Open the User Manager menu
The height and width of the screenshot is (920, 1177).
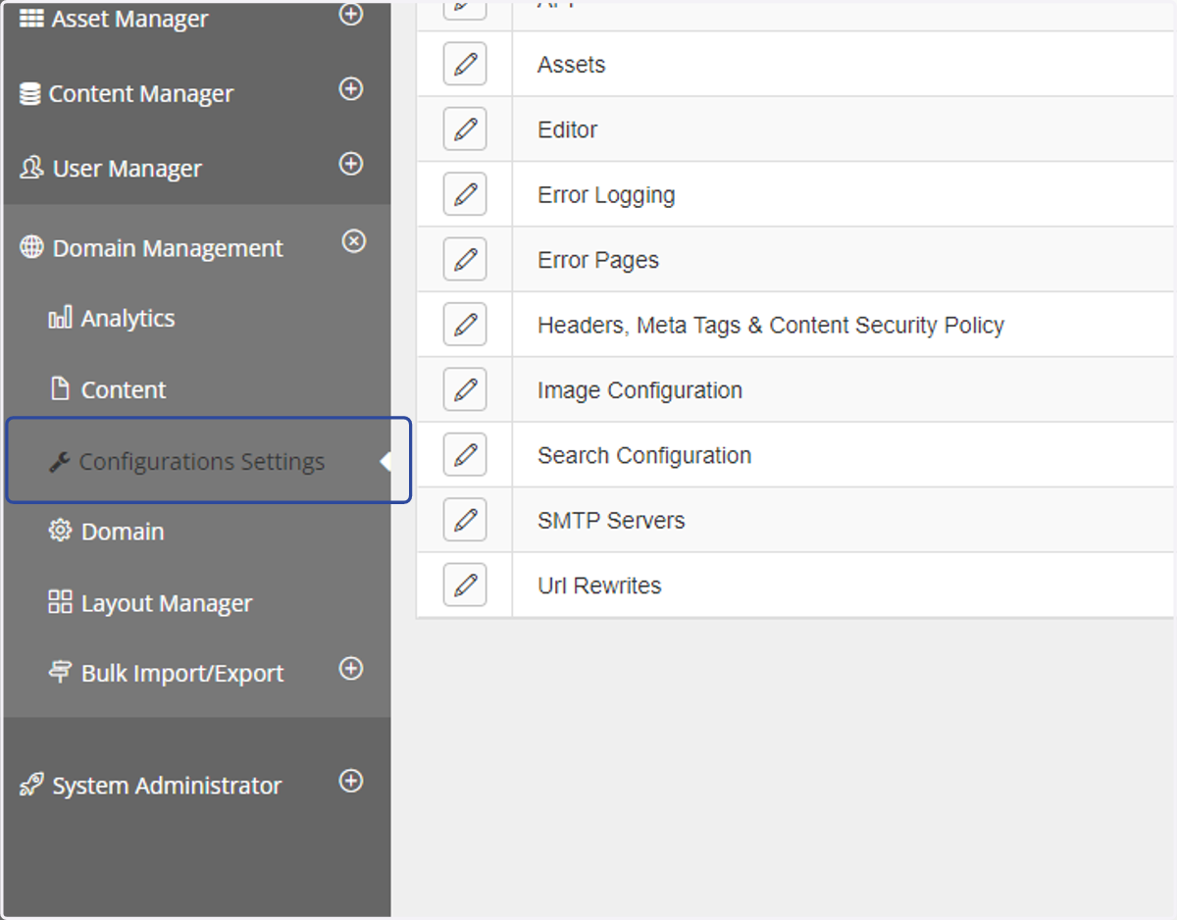(x=128, y=169)
